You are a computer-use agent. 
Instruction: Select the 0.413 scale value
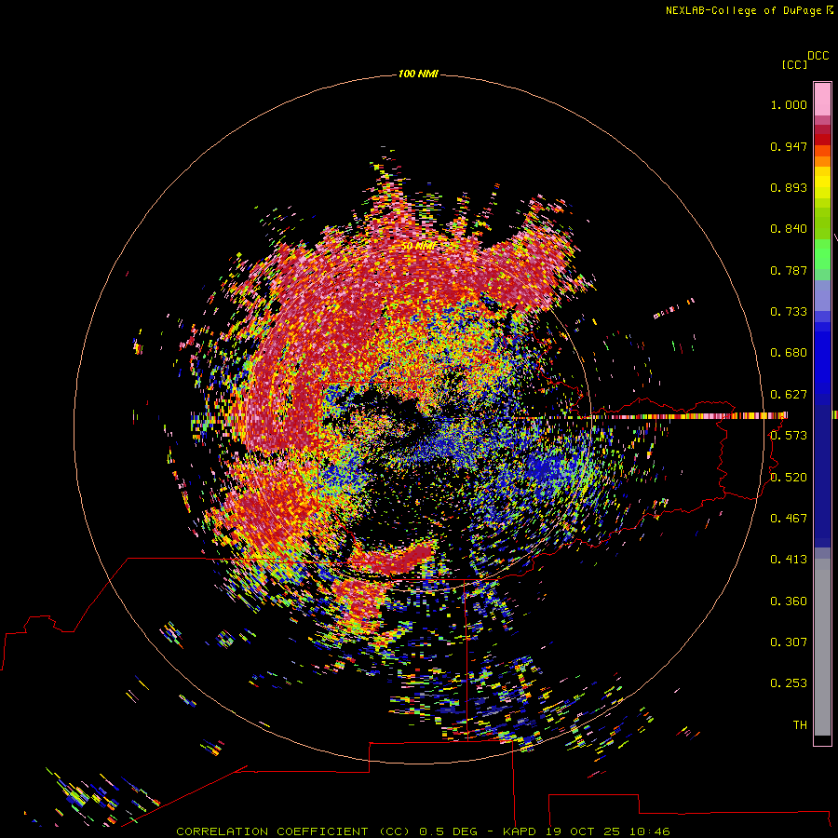click(x=789, y=560)
